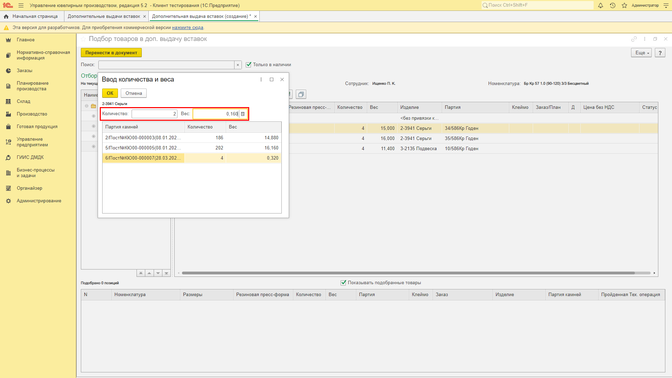The width and height of the screenshot is (672, 378).
Task: Get a link to the form
Action: tap(634, 39)
